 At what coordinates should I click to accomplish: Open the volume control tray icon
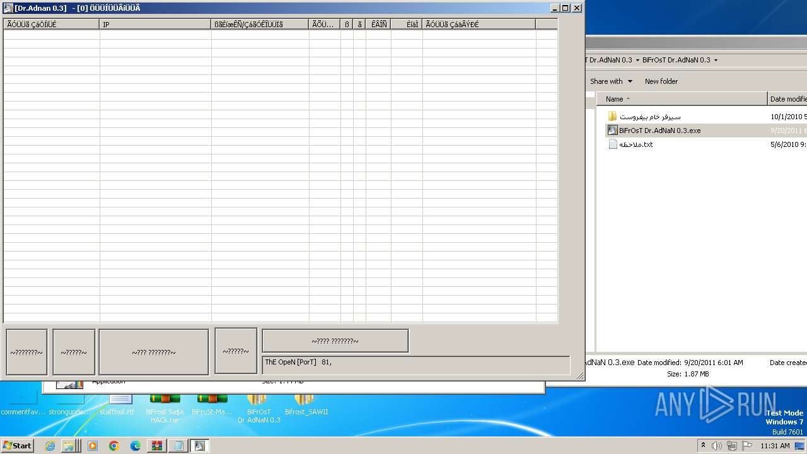717,446
